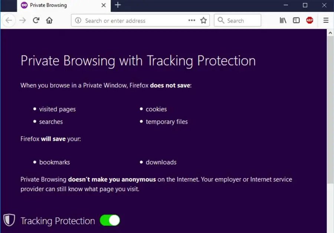Open the Library icon in toolbar
This screenshot has height=233, width=334.
click(x=283, y=20)
